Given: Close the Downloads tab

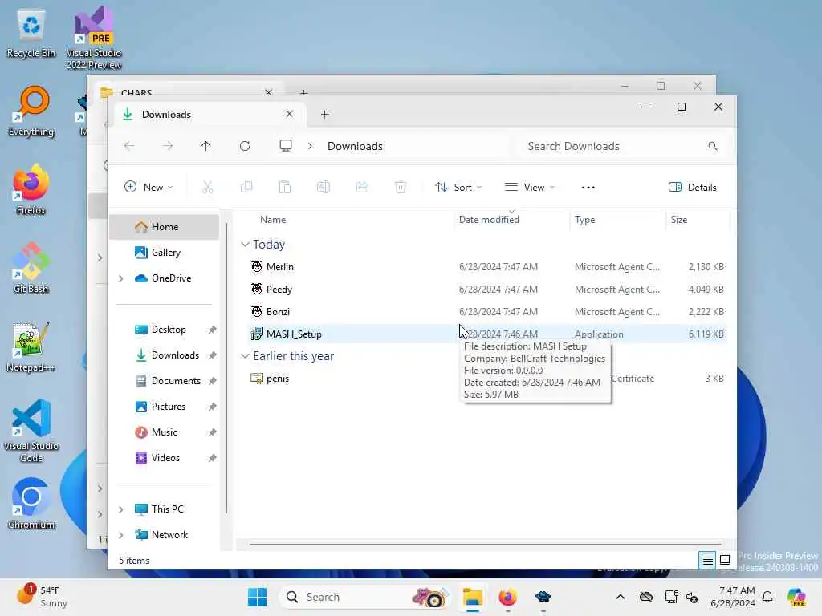Looking at the screenshot, I should click(x=289, y=114).
